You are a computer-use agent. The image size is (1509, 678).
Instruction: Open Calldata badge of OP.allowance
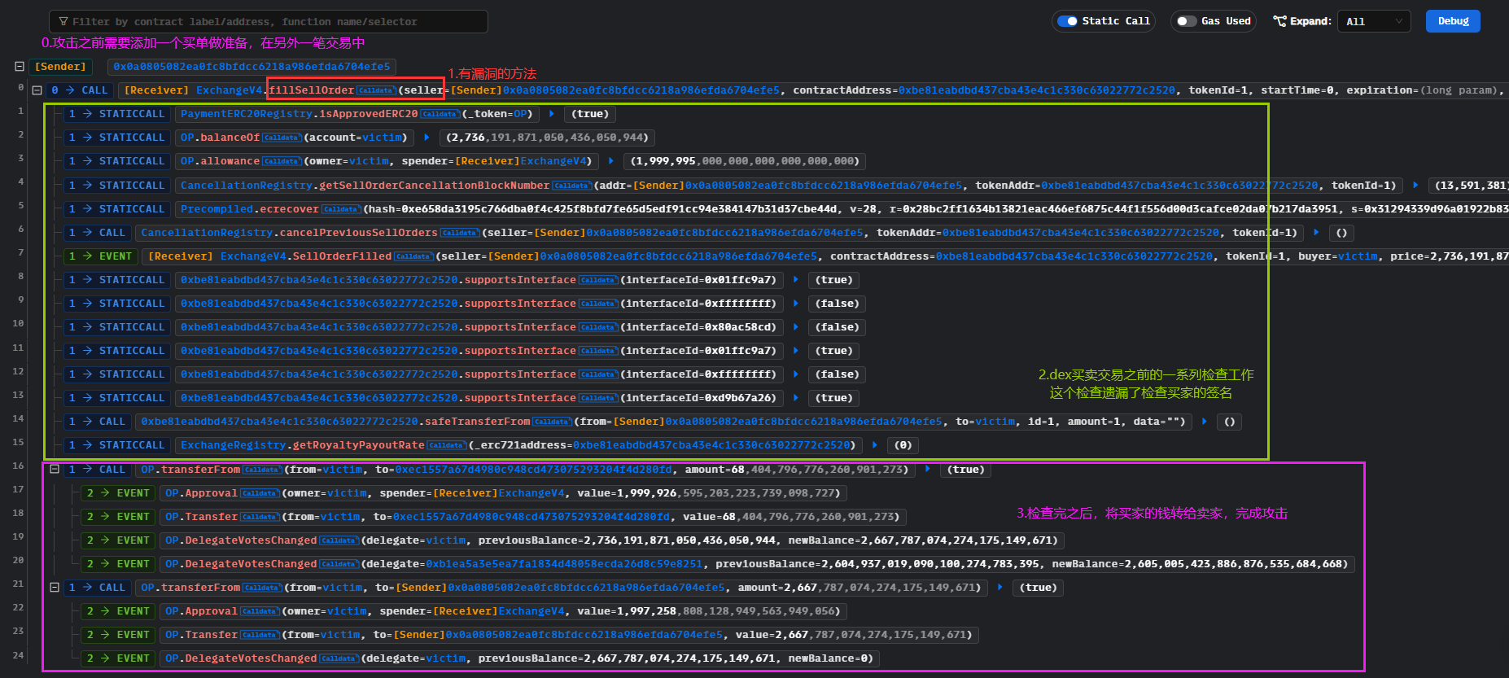click(x=282, y=161)
